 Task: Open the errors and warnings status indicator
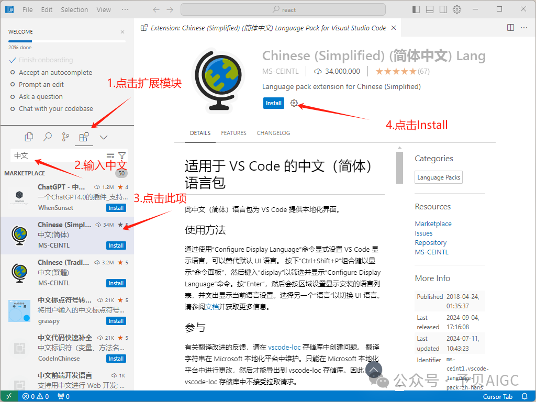(x=36, y=397)
